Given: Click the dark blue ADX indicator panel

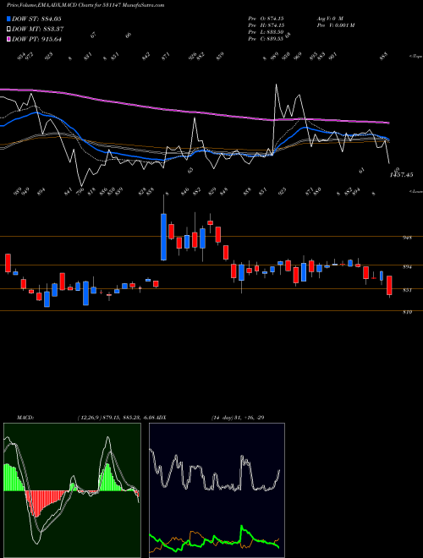Looking at the screenshot, I should coord(217,490).
